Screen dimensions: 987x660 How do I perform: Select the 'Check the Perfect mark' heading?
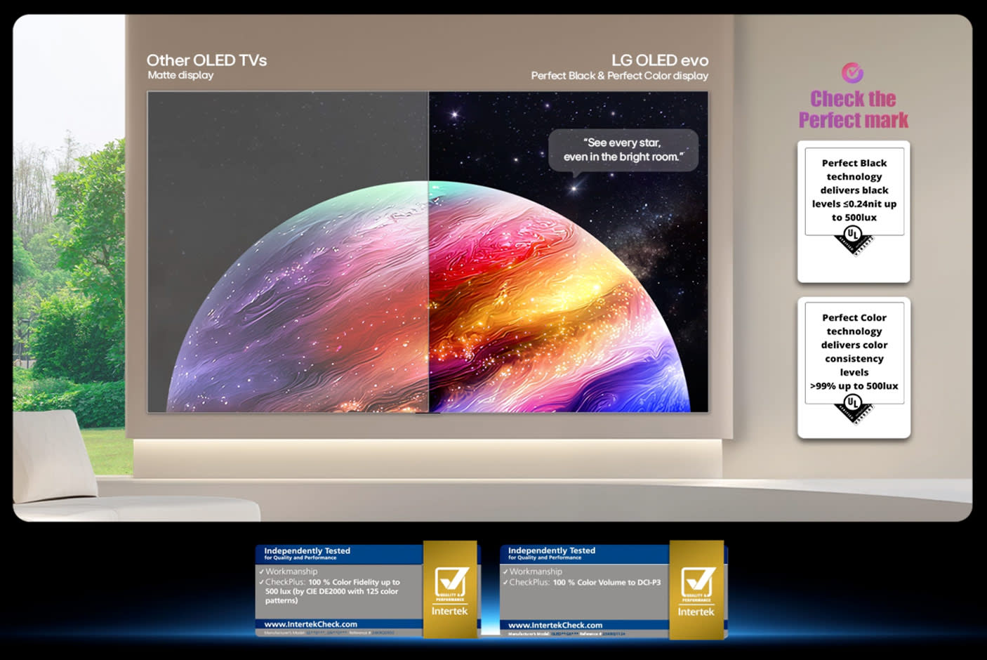[854, 110]
